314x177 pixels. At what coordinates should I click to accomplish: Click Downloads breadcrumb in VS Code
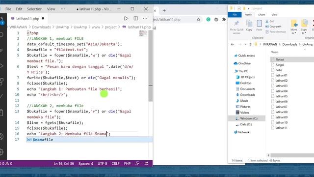(x=41, y=27)
